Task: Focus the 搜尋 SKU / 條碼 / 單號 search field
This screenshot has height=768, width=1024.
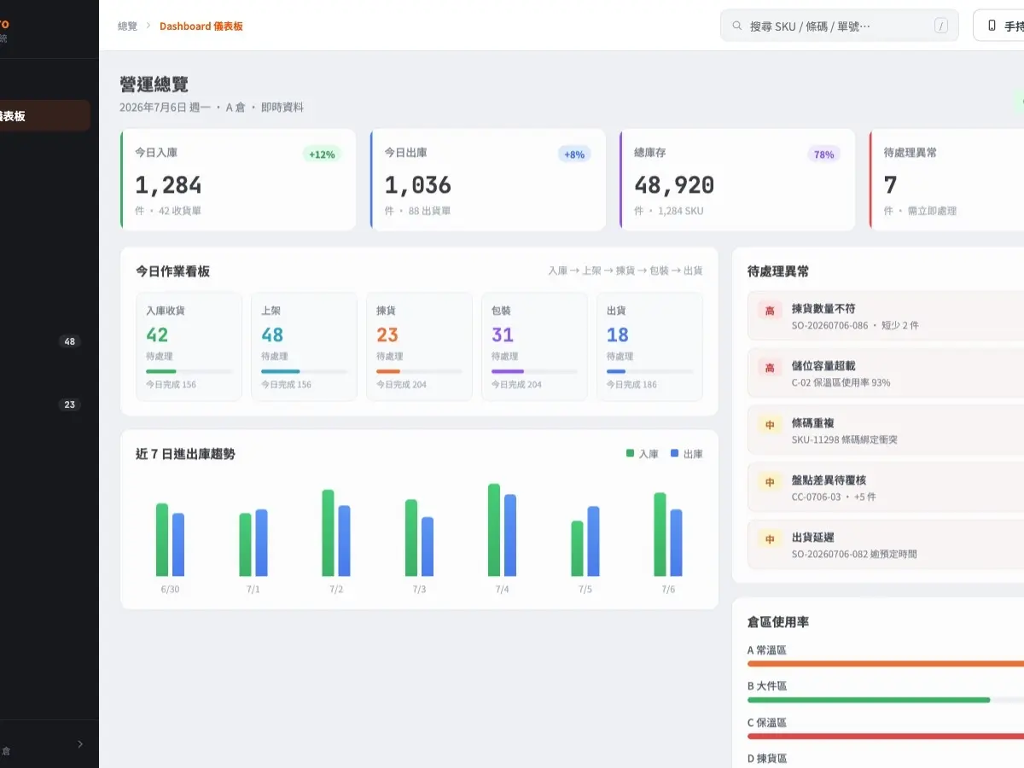Action: click(839, 26)
